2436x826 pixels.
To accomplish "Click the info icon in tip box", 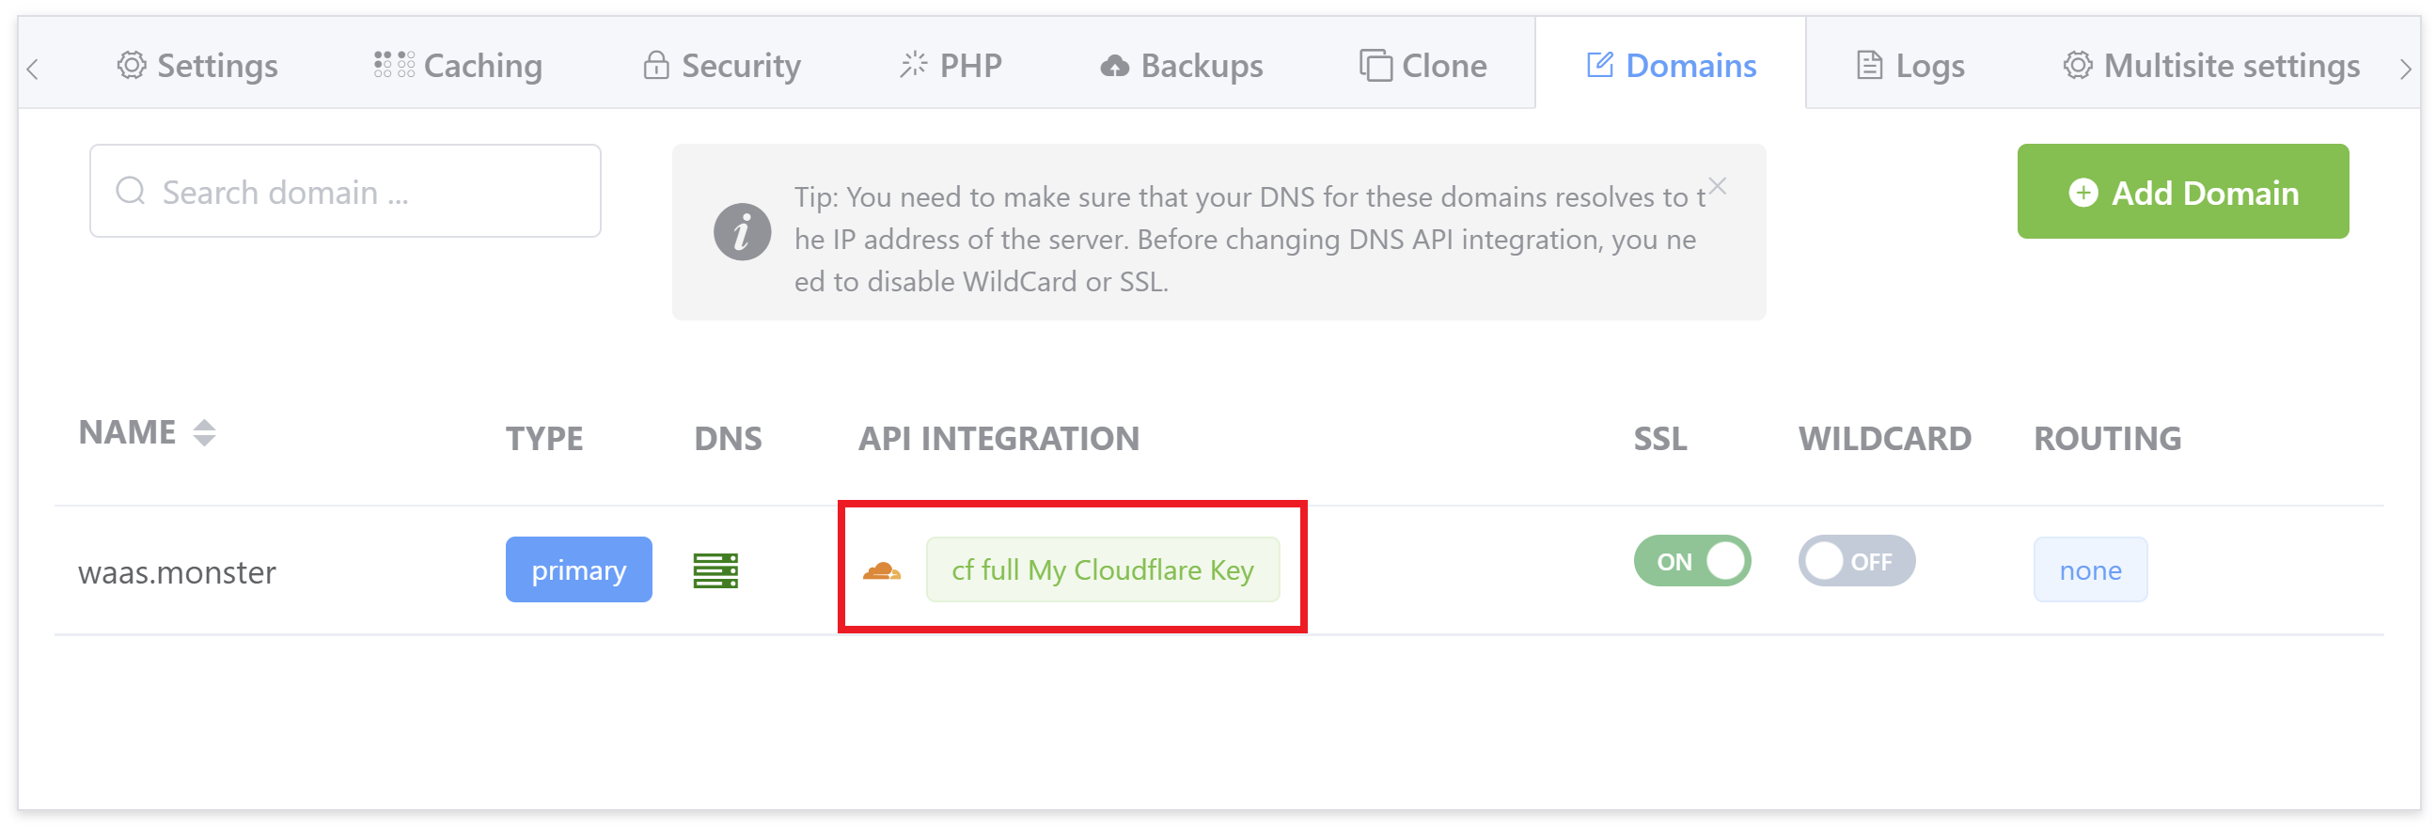I will 742,231.
